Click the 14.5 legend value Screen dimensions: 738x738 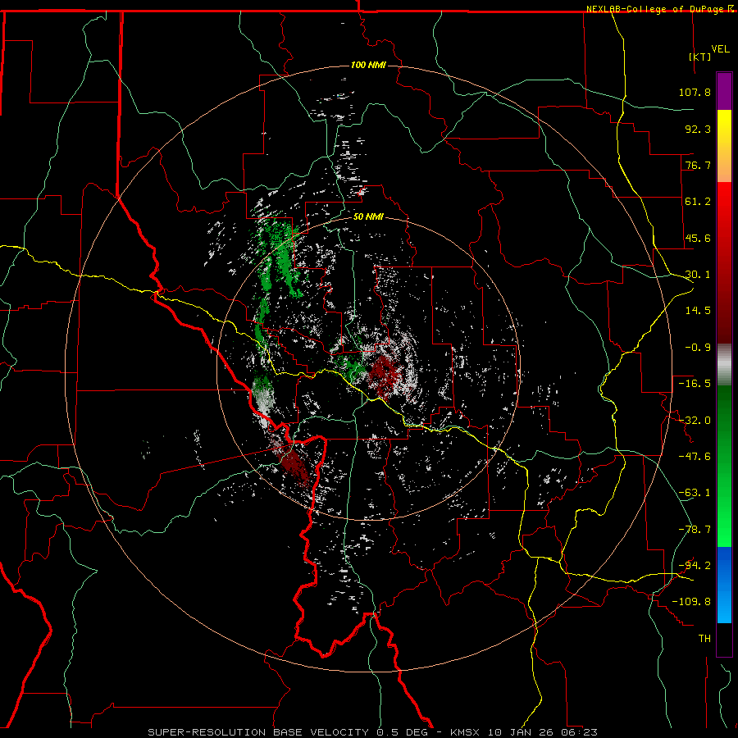[698, 311]
